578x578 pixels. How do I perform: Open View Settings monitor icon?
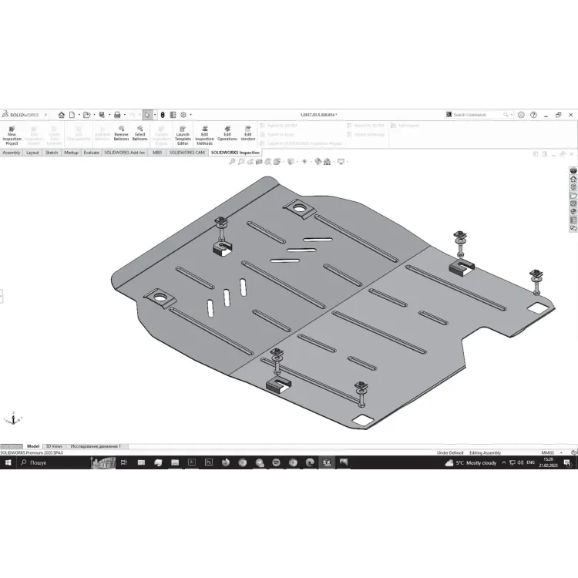click(341, 162)
